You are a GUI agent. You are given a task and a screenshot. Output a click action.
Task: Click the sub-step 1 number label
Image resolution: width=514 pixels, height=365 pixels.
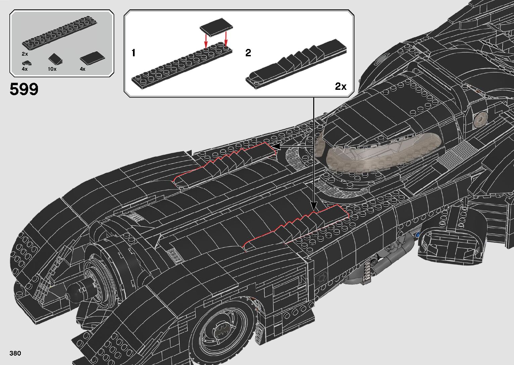[134, 53]
